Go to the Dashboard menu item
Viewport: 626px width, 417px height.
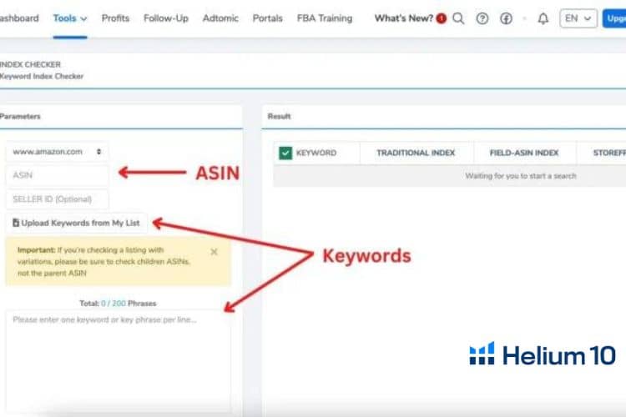pyautogui.click(x=19, y=18)
